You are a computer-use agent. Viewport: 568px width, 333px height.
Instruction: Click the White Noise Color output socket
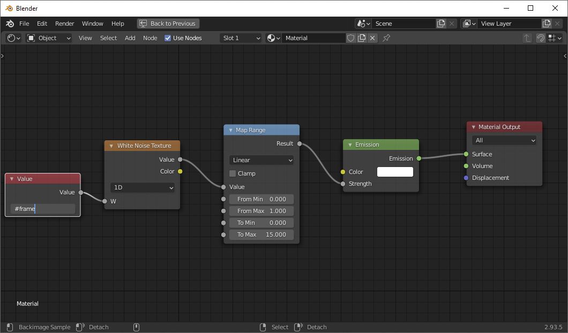coord(180,171)
